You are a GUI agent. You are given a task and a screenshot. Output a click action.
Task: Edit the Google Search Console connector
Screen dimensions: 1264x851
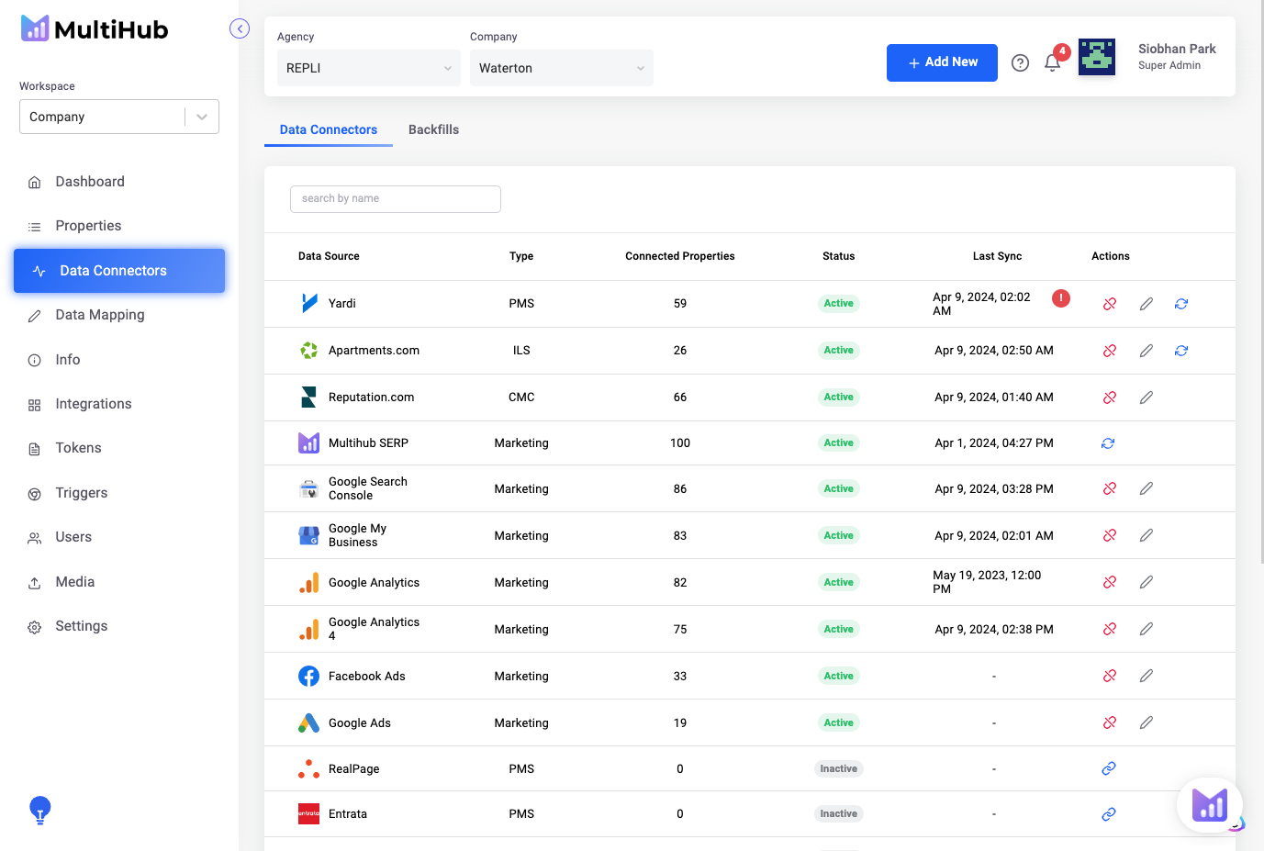click(x=1147, y=488)
